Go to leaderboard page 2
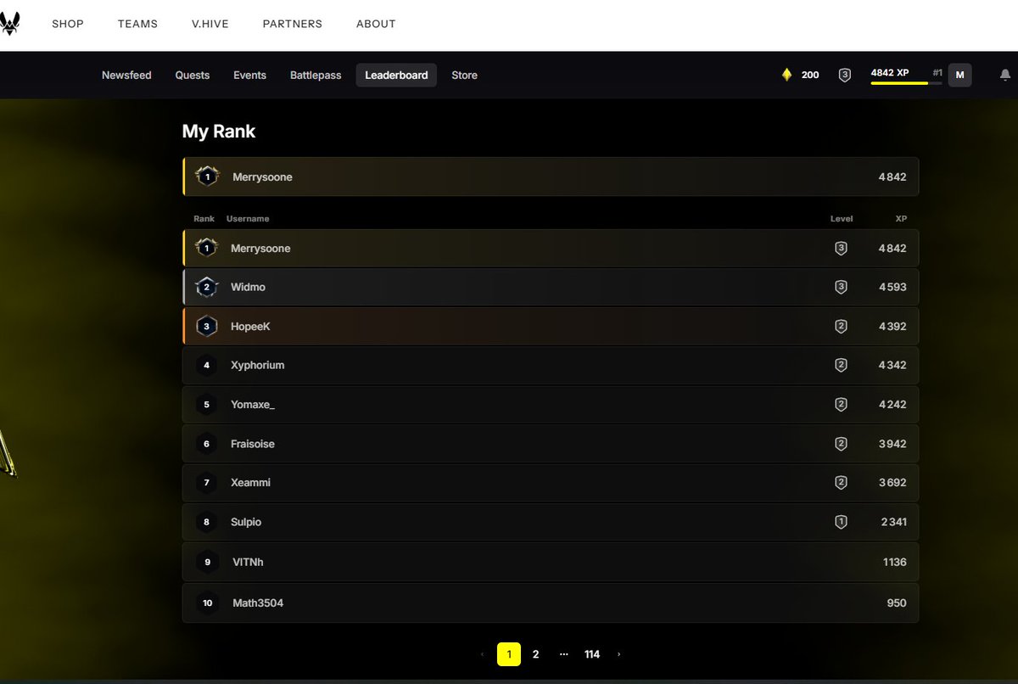Image resolution: width=1018 pixels, height=684 pixels. [535, 654]
